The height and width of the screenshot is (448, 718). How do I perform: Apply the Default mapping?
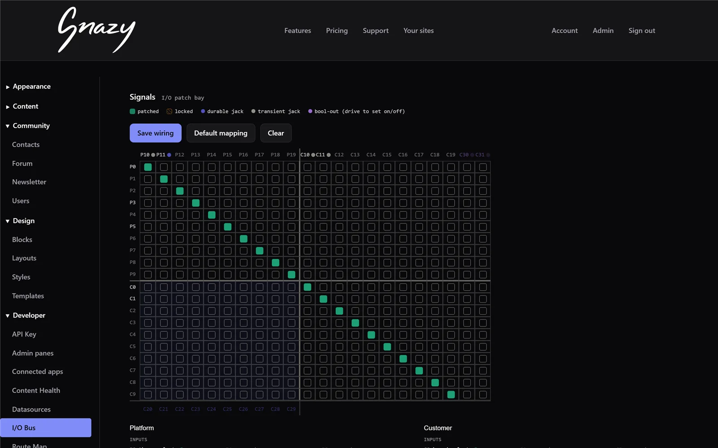click(x=221, y=133)
